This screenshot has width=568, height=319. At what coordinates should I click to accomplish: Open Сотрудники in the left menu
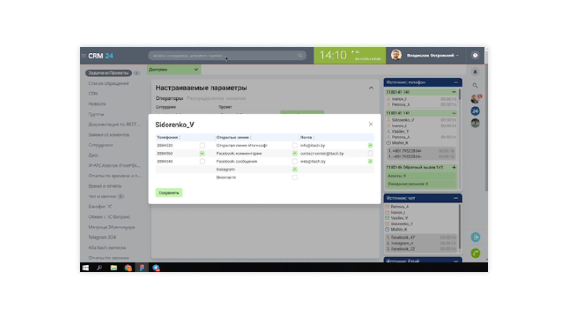101,145
